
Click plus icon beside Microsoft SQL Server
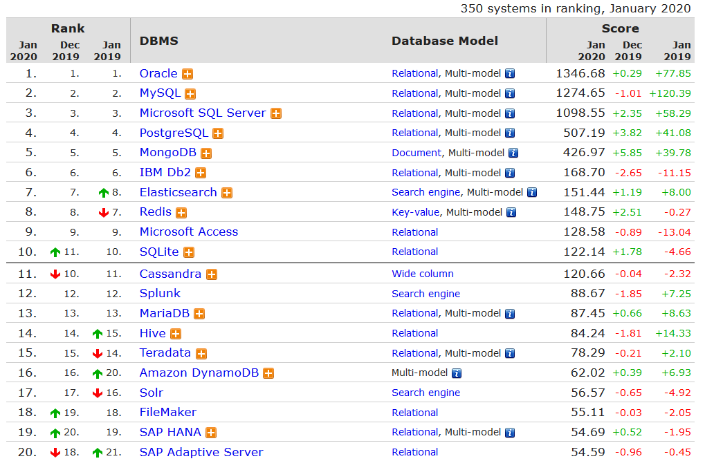[276, 113]
